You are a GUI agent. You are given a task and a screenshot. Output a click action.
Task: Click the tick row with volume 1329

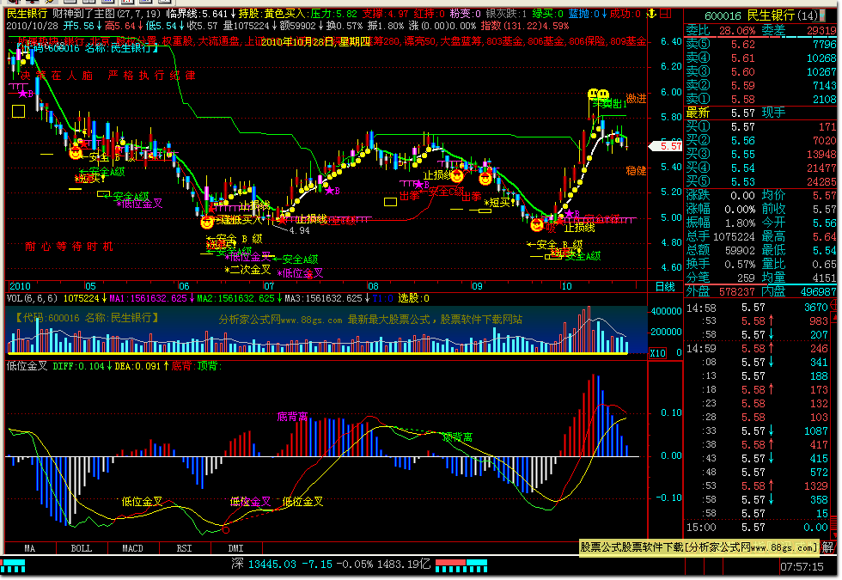(x=758, y=486)
